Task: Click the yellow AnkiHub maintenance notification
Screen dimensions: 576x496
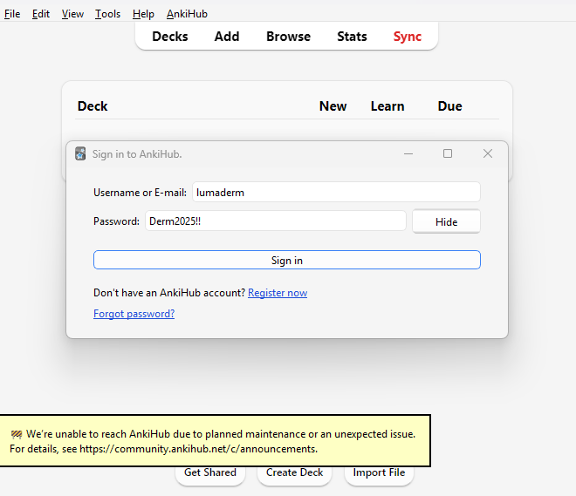Action: (215, 441)
